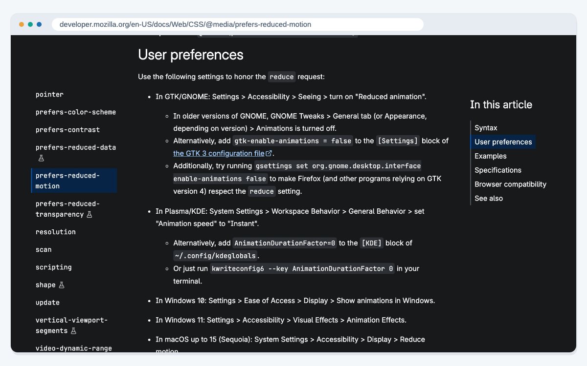Follow the GTK 3 configuration file link
The height and width of the screenshot is (366, 587).
[219, 153]
